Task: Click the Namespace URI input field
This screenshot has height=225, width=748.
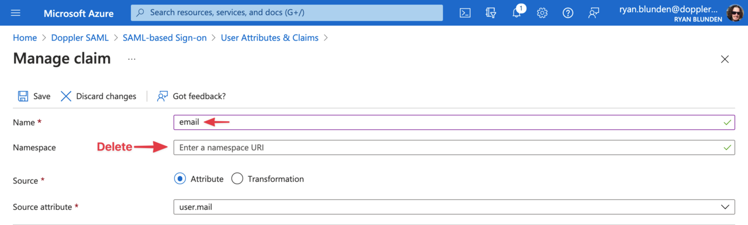Action: pos(453,147)
